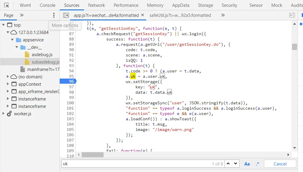Set breakpoint on line 100
Image resolution: width=303 pixels, height=172 pixels.
pyautogui.click(x=70, y=103)
